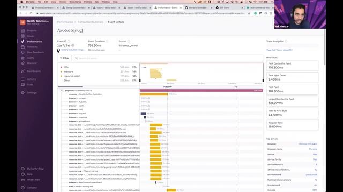
Task: Go to the Performance breadcrumb
Action: [x=65, y=22]
